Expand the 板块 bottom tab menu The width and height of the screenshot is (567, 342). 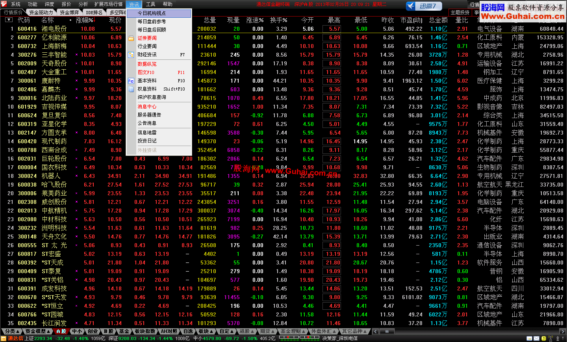206,331
